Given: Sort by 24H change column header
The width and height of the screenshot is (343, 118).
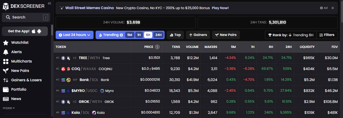Looking at the screenshot, I should [x=288, y=47].
